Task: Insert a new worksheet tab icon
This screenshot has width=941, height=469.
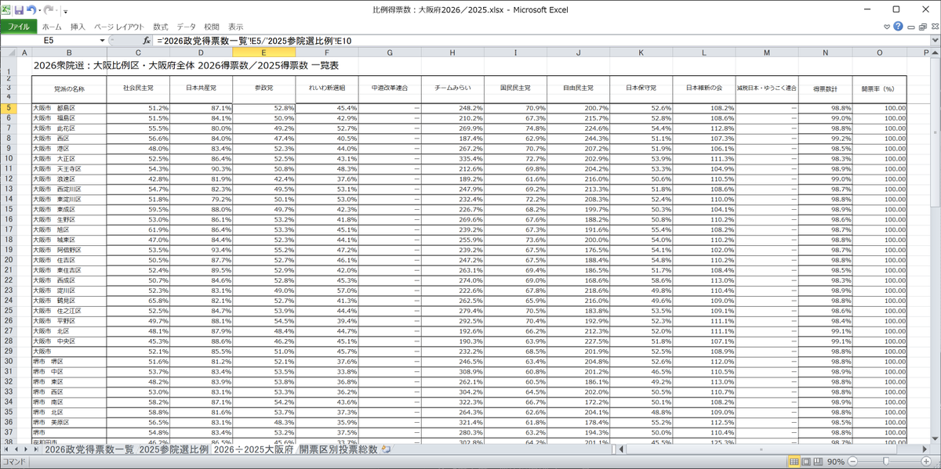Action: click(385, 450)
